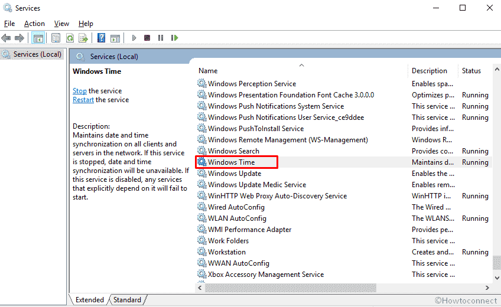Select WMI Performance Adapter row

click(343, 230)
